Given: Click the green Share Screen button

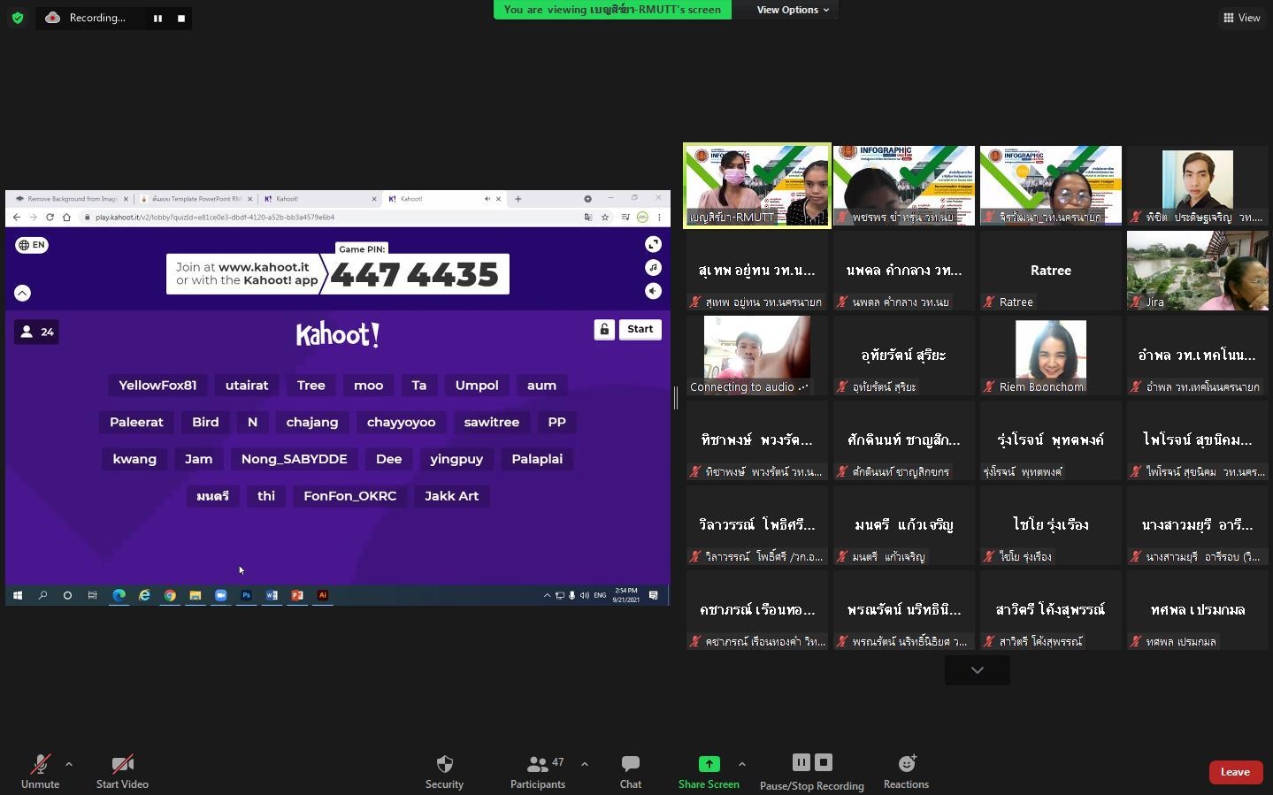Looking at the screenshot, I should pyautogui.click(x=709, y=772).
